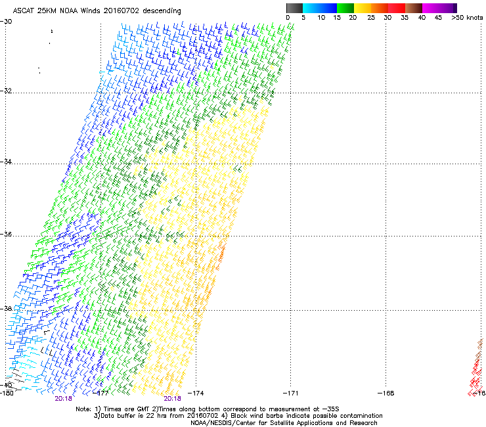
Task: Click the '-180' longitude axis label
Action: pyautogui.click(x=7, y=393)
